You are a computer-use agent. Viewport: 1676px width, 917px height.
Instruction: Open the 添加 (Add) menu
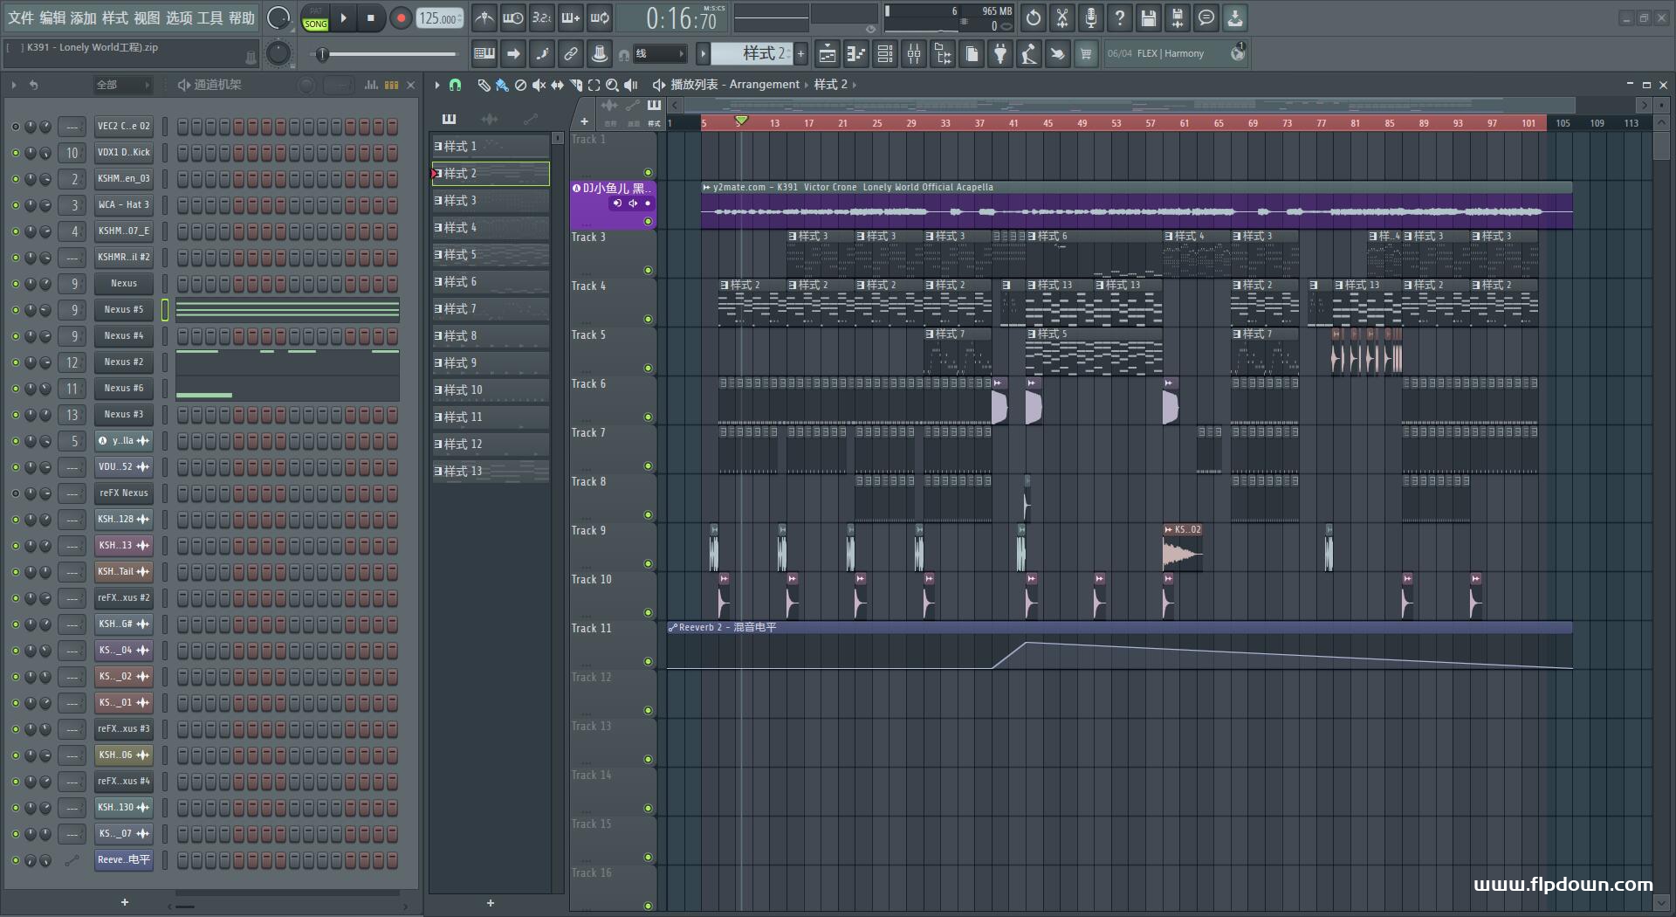(84, 17)
